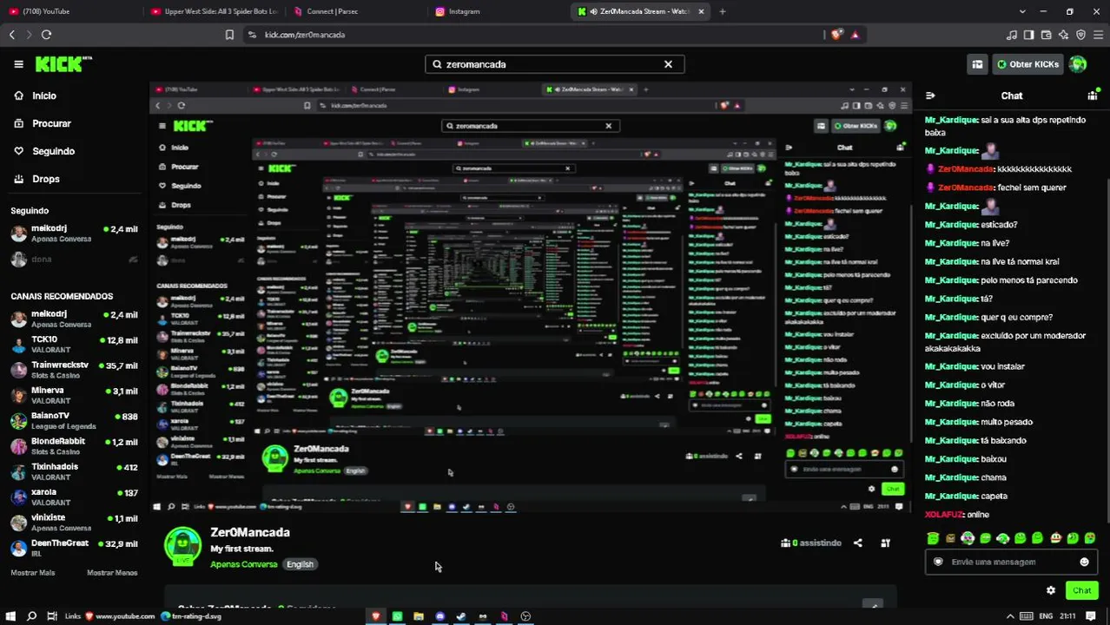Viewport: 1110px width, 625px height.
Task: Open DeenTheGreat recommended channel
Action: coord(73,548)
